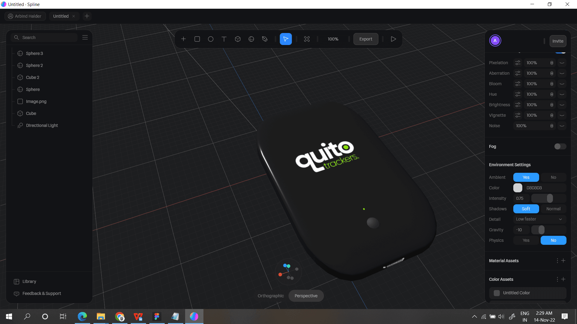577x324 pixels.
Task: Select the Directional Light layer
Action: point(42,125)
